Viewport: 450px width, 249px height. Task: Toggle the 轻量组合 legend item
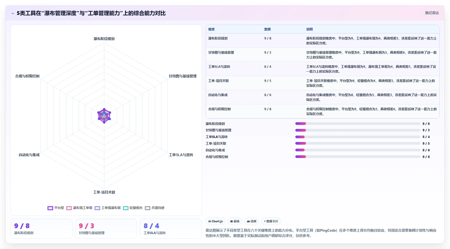133,208
